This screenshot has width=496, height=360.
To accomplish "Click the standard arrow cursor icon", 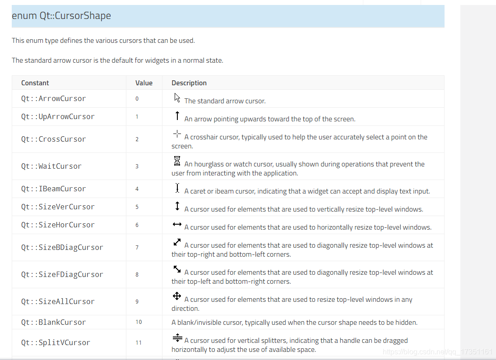I will (x=177, y=97).
